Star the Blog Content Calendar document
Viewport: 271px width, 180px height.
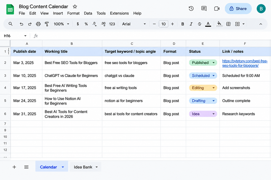click(x=75, y=7)
